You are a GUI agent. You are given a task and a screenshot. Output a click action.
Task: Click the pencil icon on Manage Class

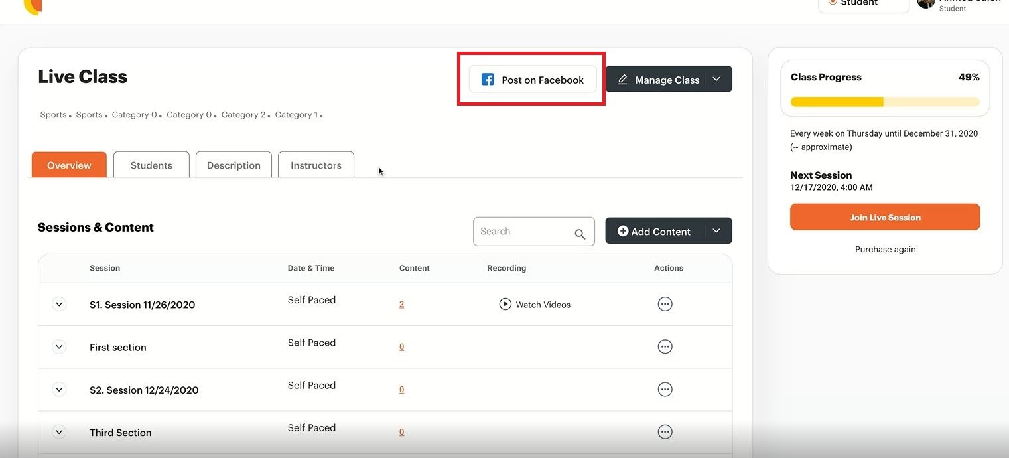tap(622, 80)
